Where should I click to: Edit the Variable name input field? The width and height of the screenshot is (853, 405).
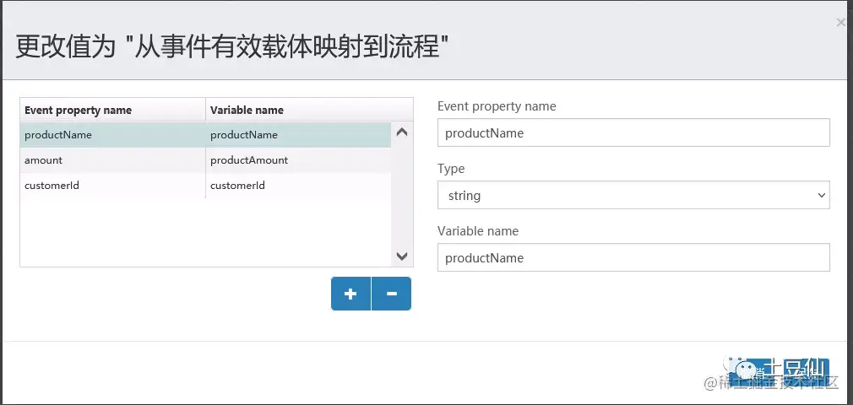[x=633, y=257]
